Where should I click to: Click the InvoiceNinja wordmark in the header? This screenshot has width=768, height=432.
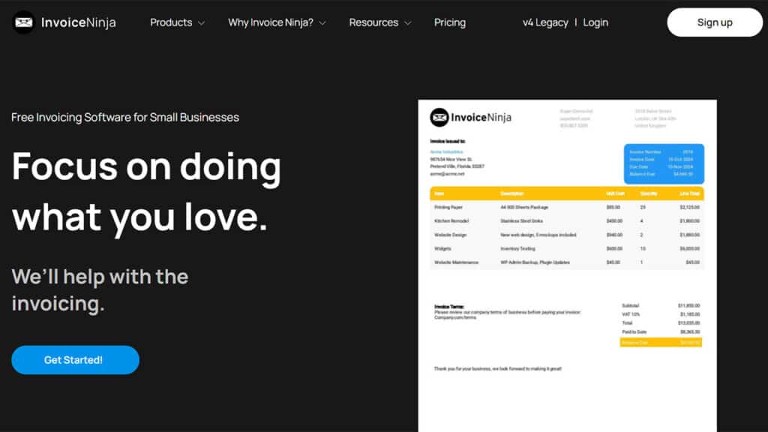tap(77, 22)
